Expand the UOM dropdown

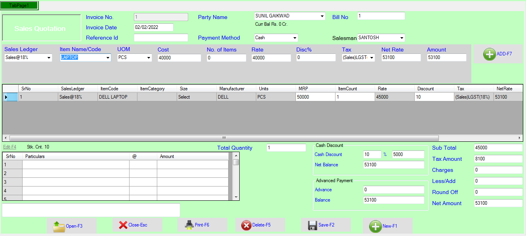(x=149, y=58)
